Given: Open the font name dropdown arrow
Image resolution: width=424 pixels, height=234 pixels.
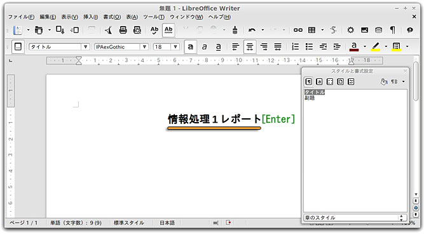Looking at the screenshot, I should pyautogui.click(x=144, y=47).
